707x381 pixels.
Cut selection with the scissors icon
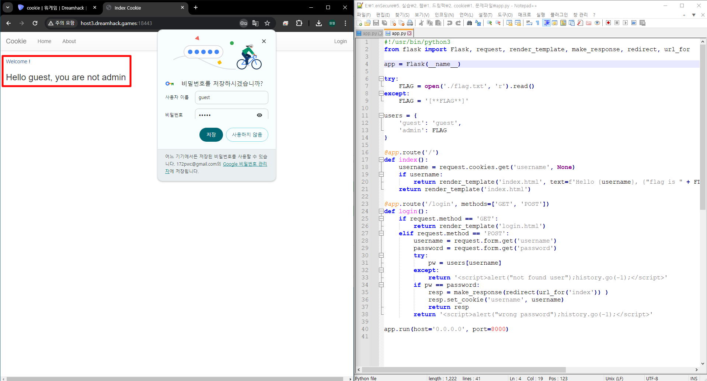pos(421,23)
